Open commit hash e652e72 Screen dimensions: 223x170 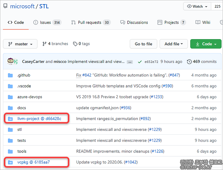[151, 62]
